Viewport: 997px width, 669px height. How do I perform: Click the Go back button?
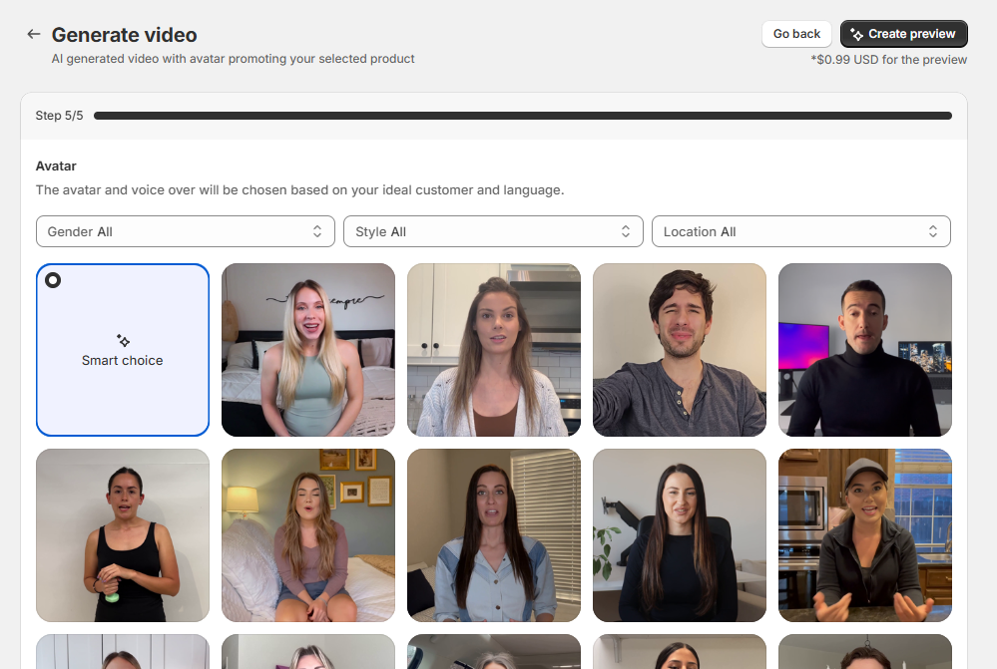coord(795,33)
